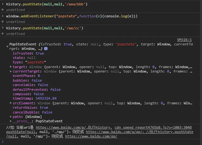Click the input chevron beside the addEventListener command
The width and height of the screenshot is (202, 145).
3,16
